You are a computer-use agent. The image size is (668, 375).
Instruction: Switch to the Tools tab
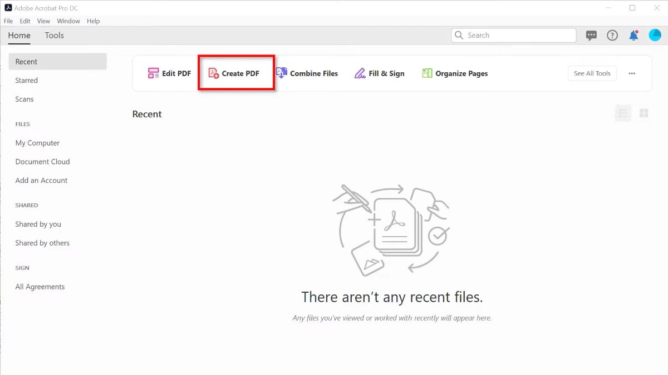pos(54,35)
